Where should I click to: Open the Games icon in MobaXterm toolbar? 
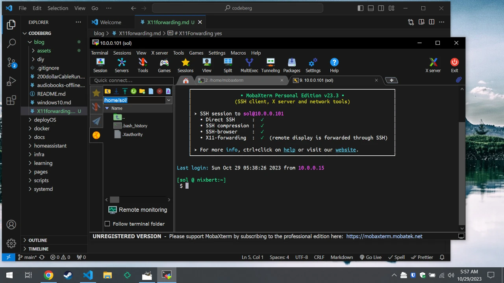(x=164, y=65)
